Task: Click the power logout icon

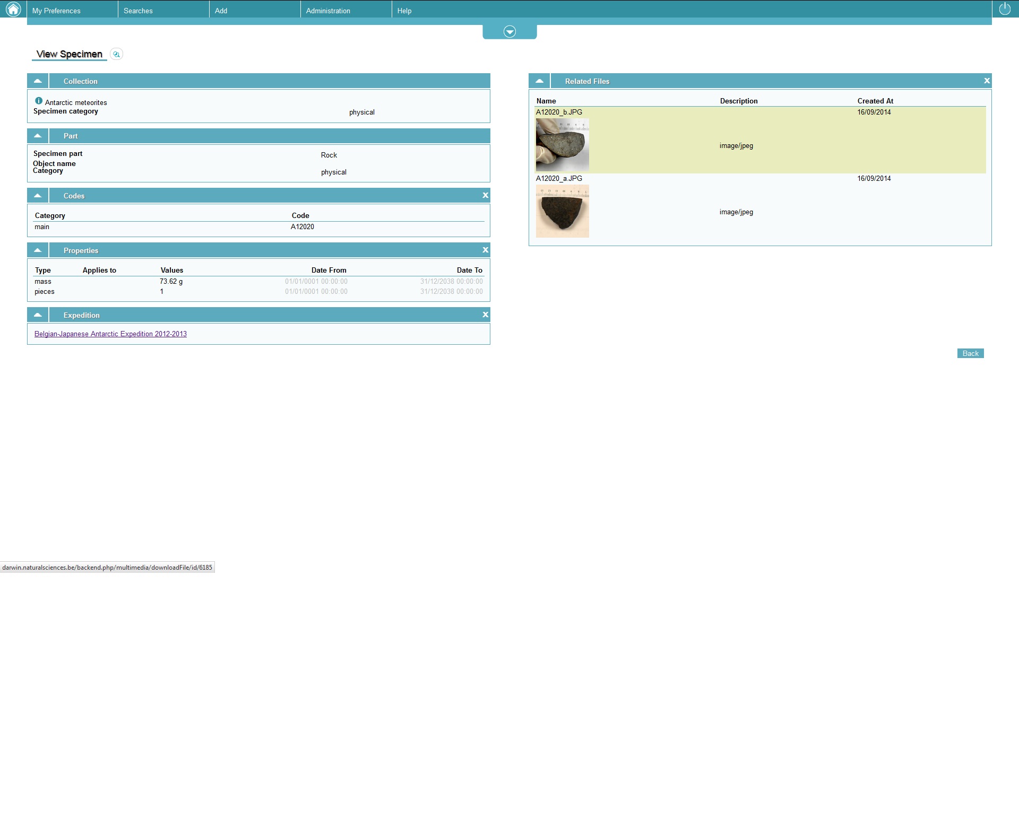Action: 1005,9
